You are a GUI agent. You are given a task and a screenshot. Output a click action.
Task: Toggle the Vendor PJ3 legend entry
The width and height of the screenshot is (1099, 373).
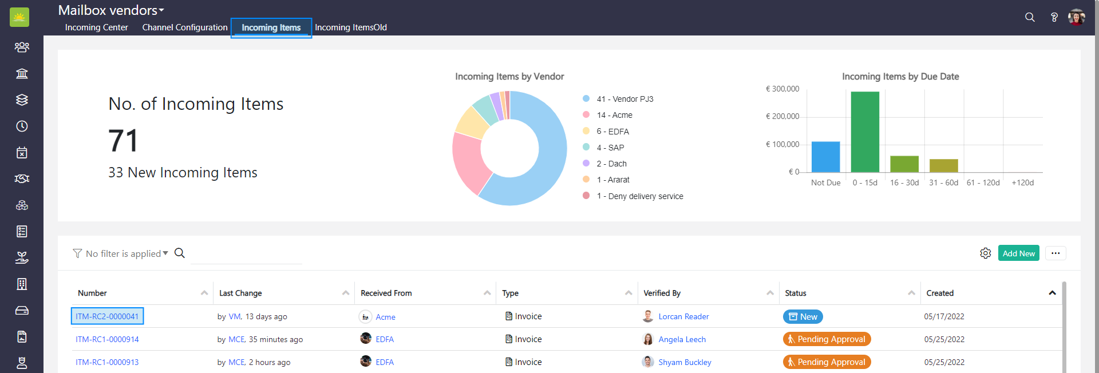click(624, 99)
